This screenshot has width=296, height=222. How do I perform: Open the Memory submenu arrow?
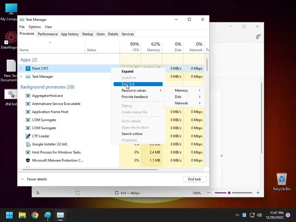[199, 90]
